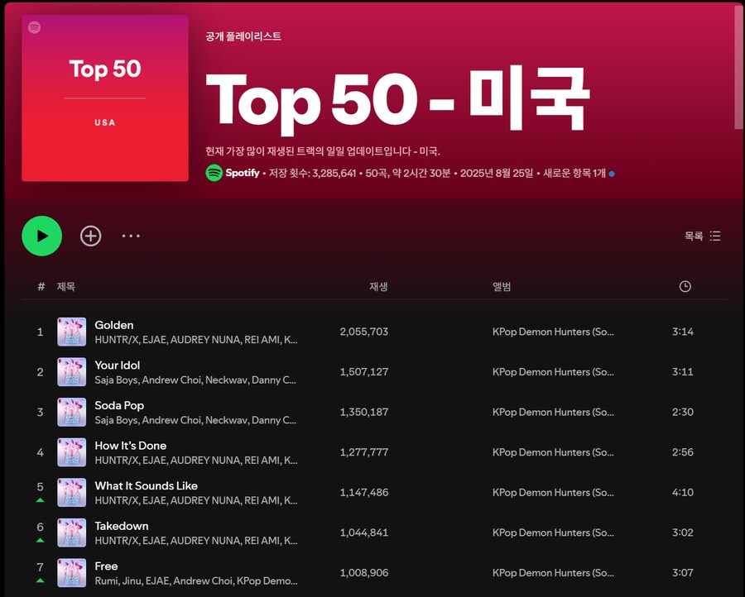745x597 pixels.
Task: Click the 제목 column header
Action: point(65,286)
